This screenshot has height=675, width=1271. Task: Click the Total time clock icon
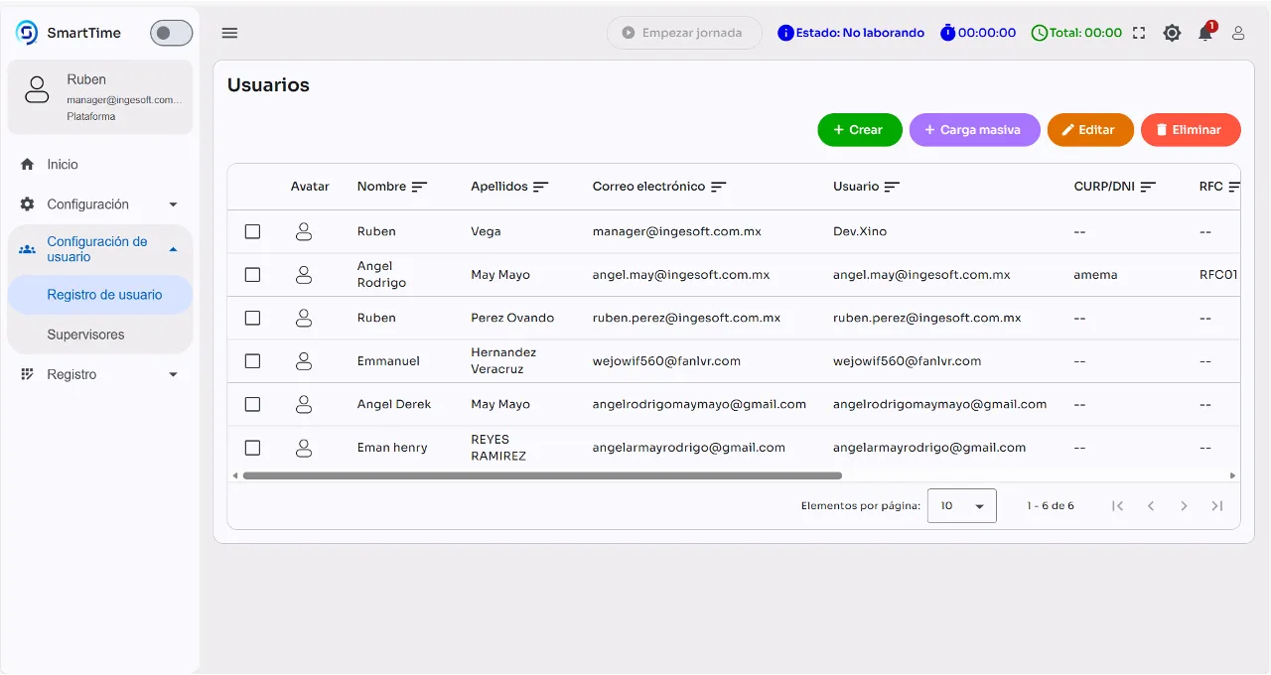tap(1039, 32)
